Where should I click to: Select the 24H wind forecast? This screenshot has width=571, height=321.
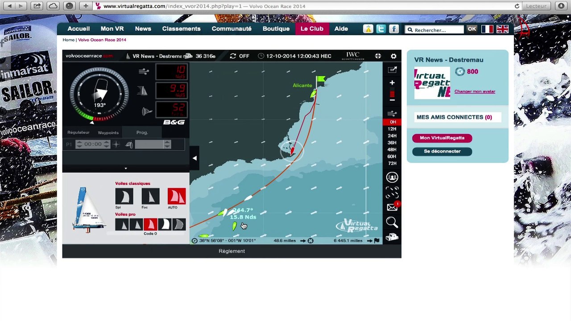click(x=392, y=136)
